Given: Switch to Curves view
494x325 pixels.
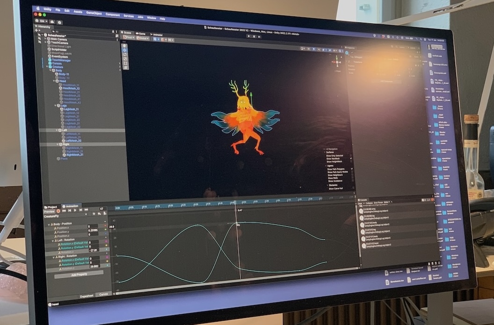Looking at the screenshot, I should [x=104, y=294].
